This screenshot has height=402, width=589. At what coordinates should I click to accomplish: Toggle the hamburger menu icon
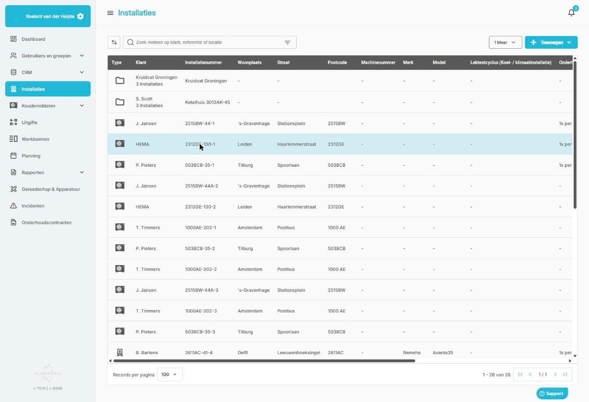(x=110, y=13)
